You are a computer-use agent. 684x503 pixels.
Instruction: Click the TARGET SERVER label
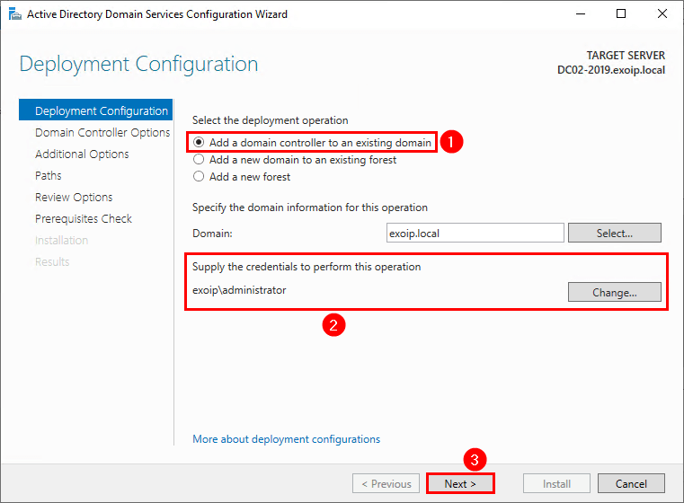click(626, 56)
